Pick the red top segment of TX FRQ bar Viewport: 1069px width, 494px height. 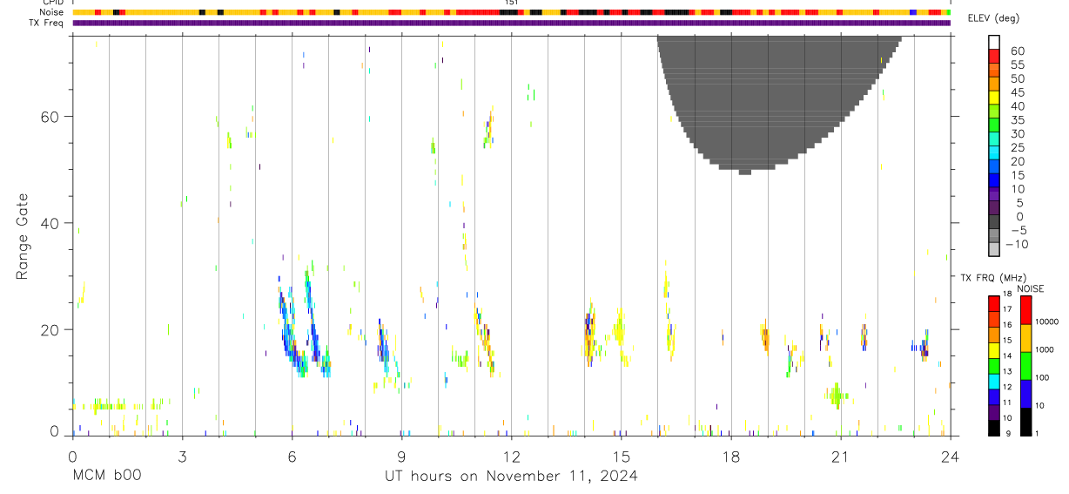994,303
